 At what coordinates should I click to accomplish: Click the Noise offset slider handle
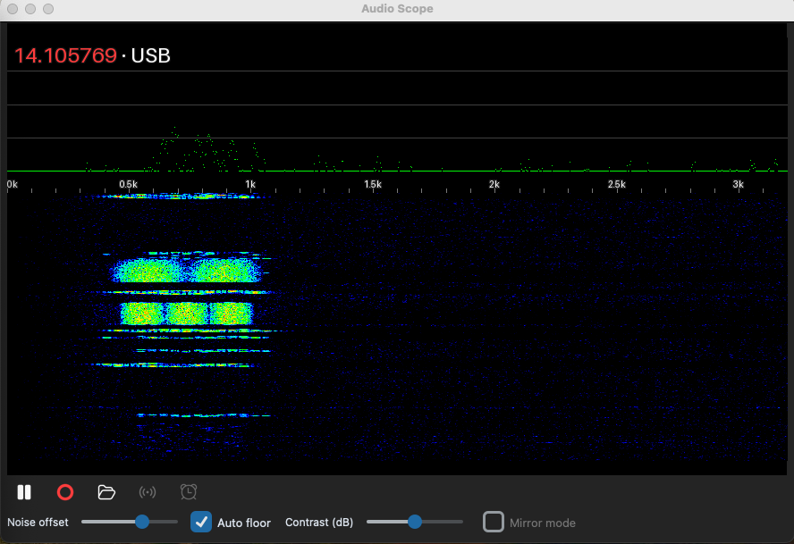[142, 522]
